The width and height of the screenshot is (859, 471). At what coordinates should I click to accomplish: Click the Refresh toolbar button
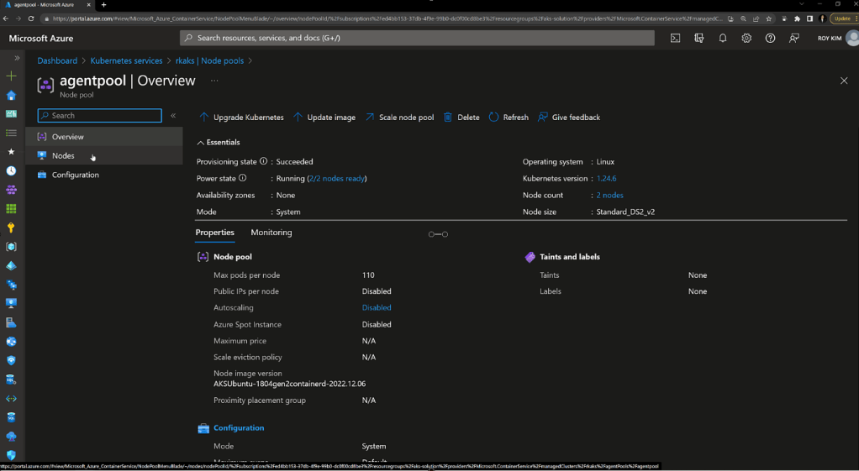click(509, 118)
